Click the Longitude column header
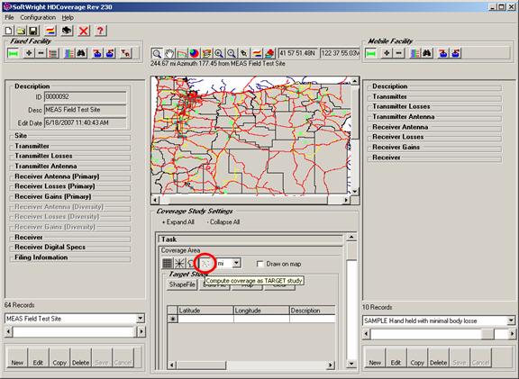The image size is (519, 379). point(261,311)
